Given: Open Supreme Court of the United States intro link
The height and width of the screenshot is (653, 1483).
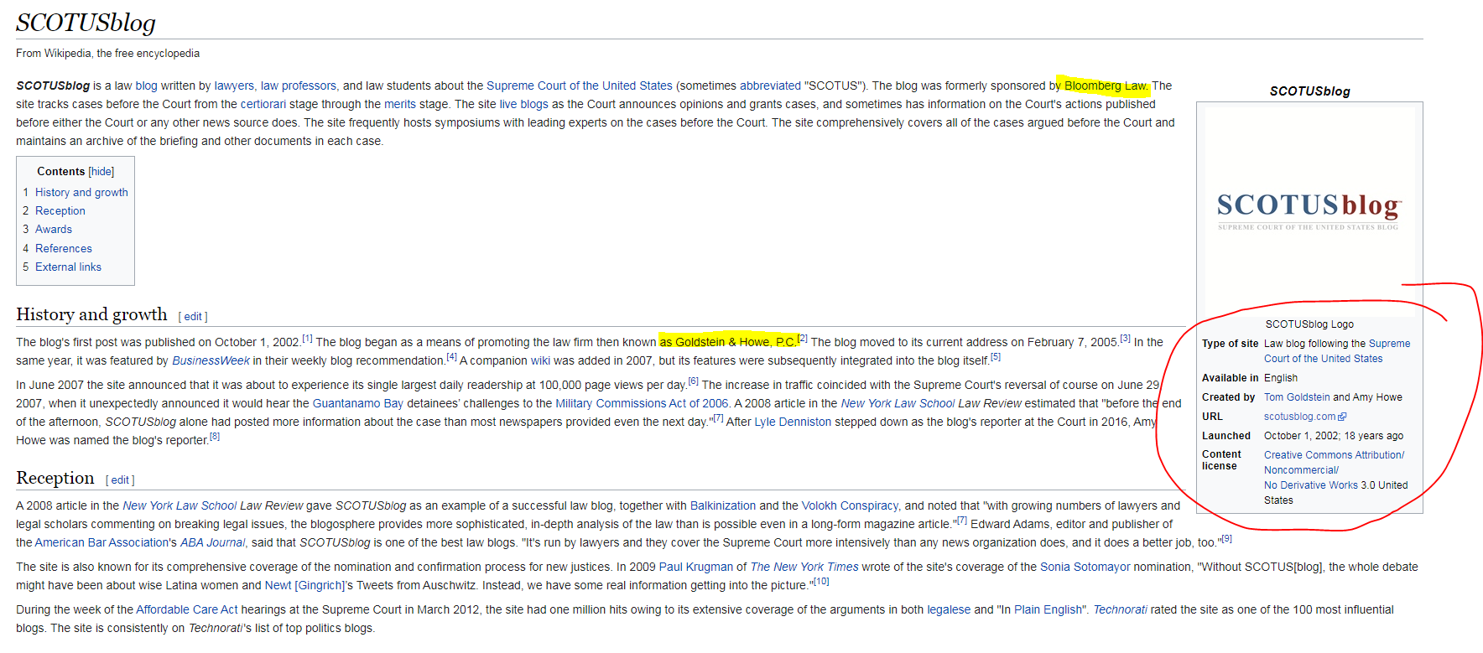Looking at the screenshot, I should pos(580,86).
